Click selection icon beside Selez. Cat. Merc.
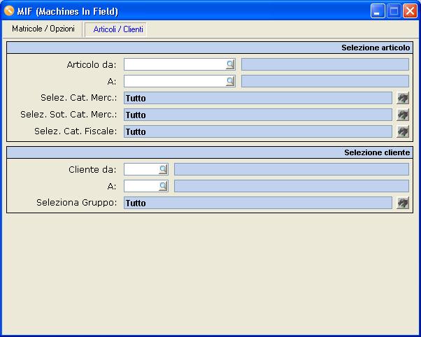 402,98
